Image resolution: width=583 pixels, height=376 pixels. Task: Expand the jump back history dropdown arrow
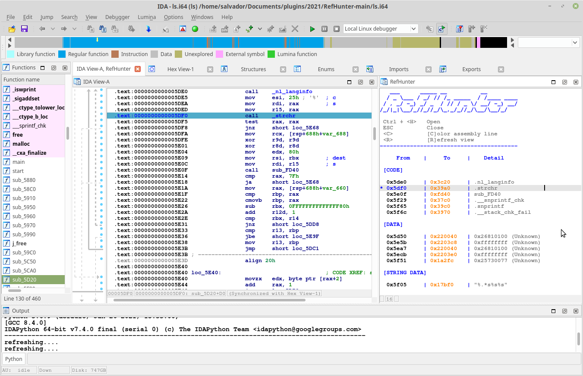point(53,29)
